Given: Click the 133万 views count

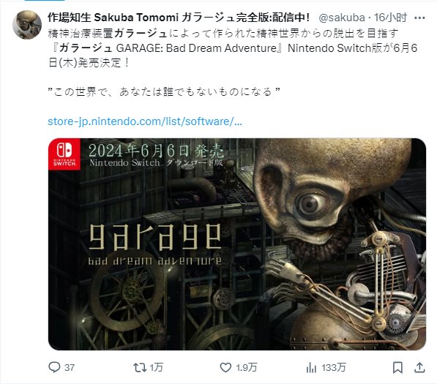Looking at the screenshot, I should click(334, 368).
